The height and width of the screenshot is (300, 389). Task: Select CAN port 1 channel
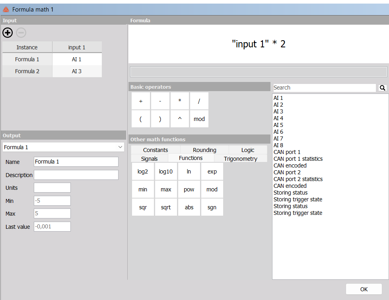(287, 152)
